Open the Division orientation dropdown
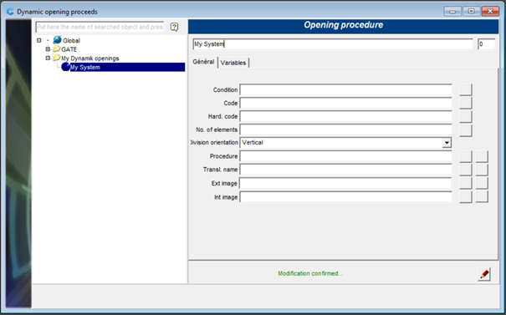 pyautogui.click(x=447, y=143)
